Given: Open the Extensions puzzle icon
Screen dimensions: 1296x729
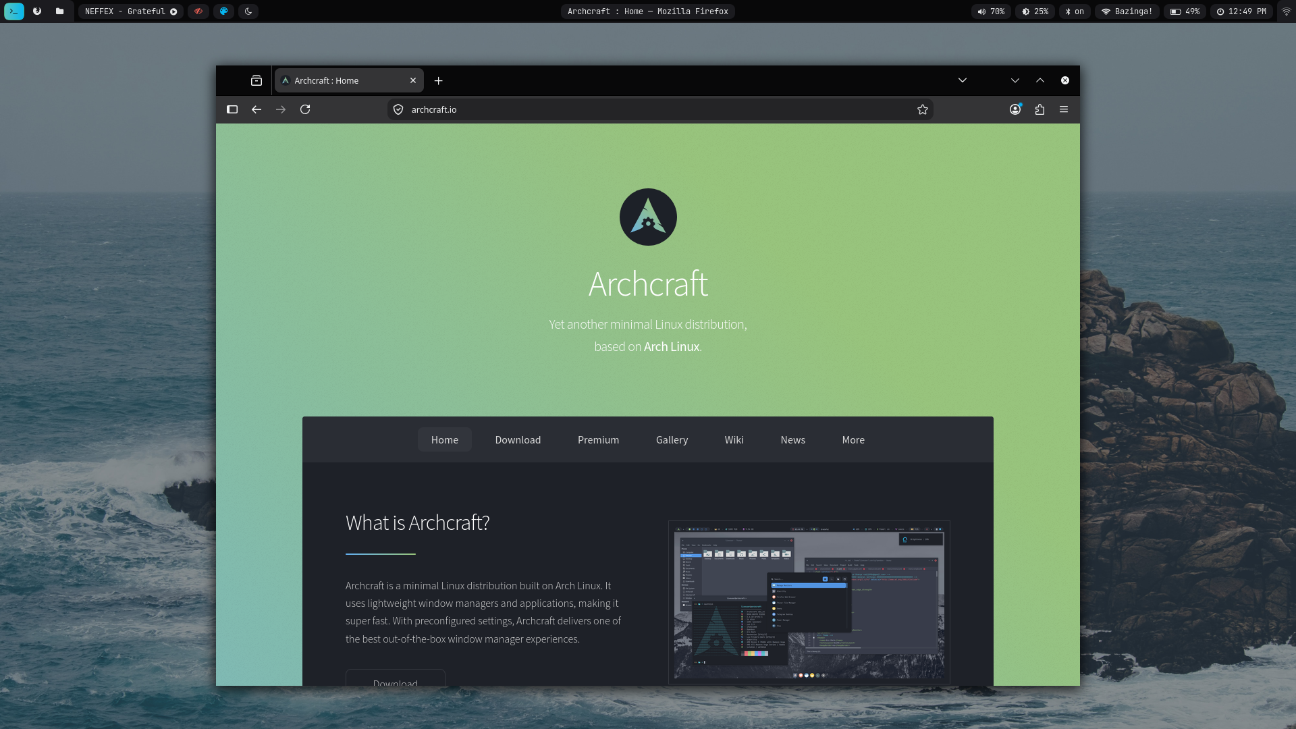Looking at the screenshot, I should pos(1039,109).
